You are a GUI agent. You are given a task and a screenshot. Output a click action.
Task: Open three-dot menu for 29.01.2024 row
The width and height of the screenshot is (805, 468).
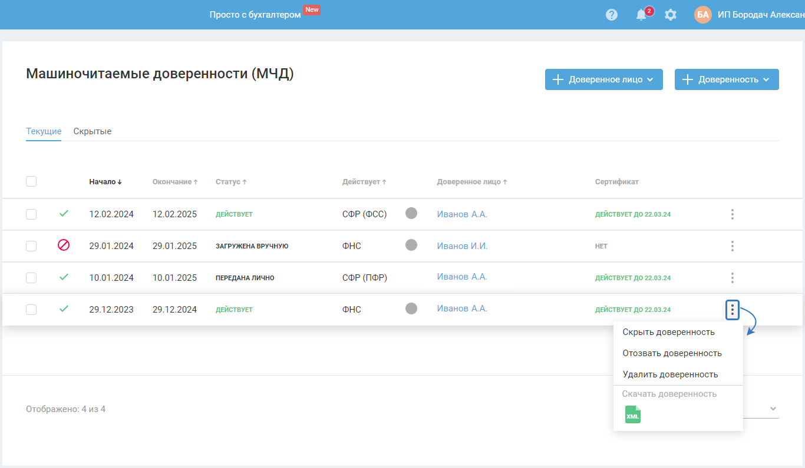point(732,246)
